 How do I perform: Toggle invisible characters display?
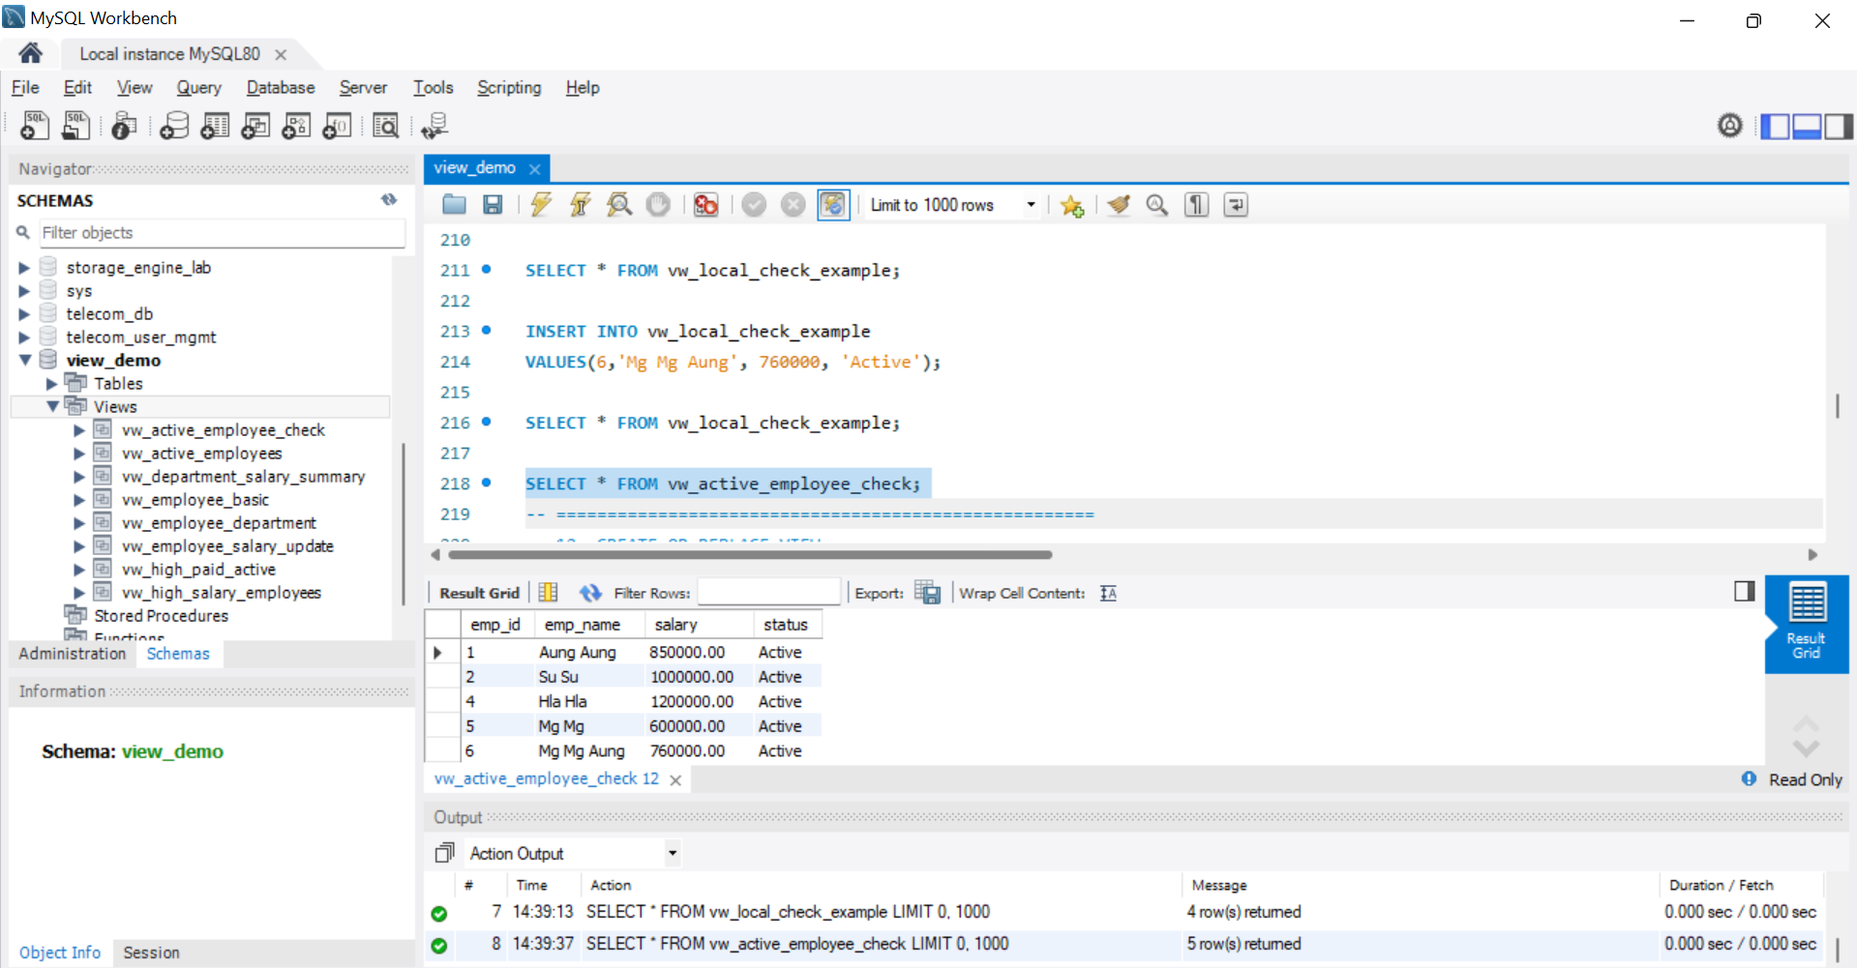click(x=1197, y=204)
